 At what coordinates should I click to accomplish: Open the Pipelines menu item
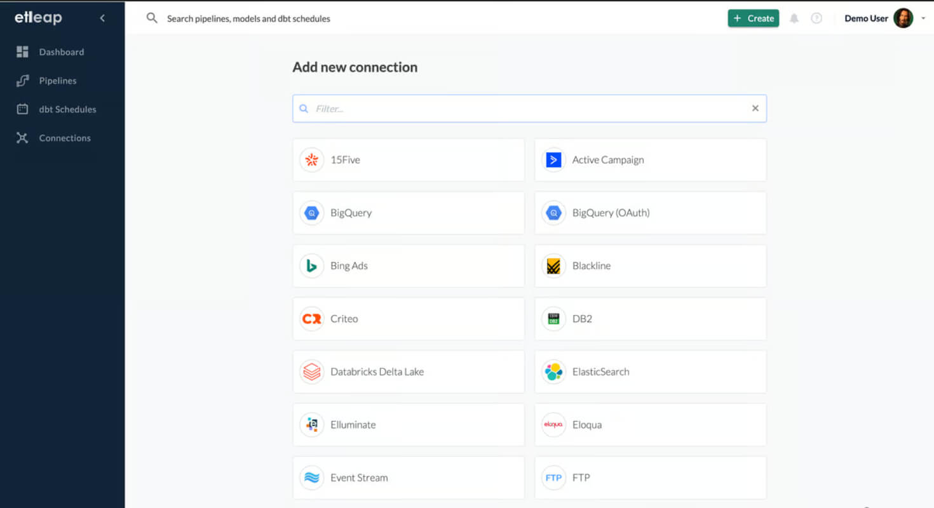pyautogui.click(x=58, y=81)
